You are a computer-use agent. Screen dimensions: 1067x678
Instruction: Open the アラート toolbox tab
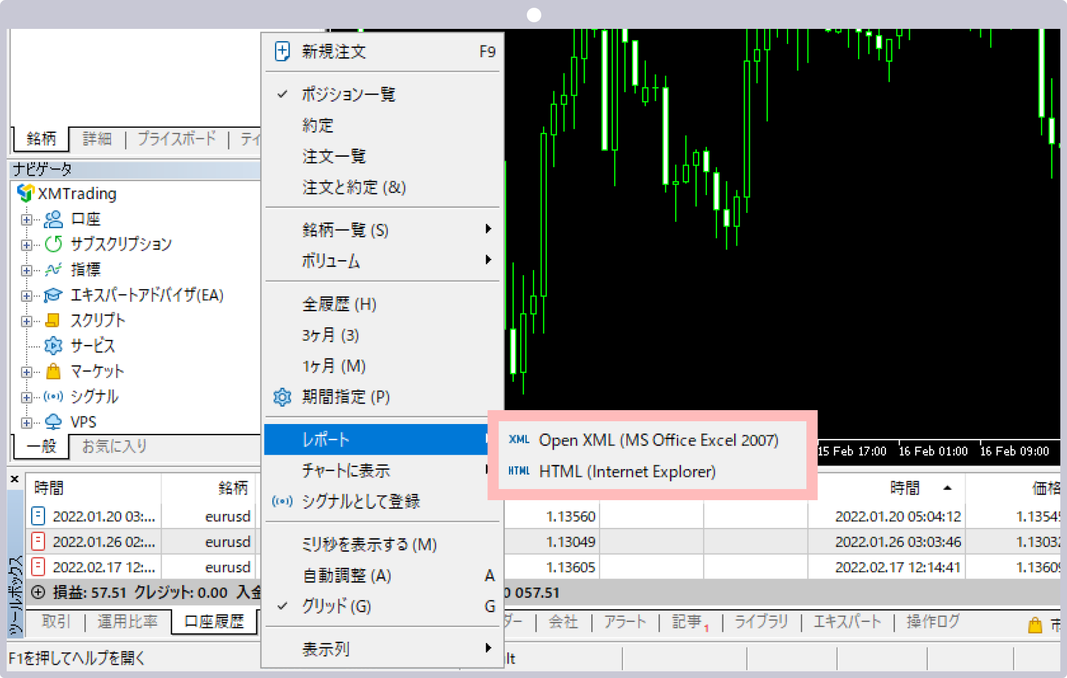(625, 621)
